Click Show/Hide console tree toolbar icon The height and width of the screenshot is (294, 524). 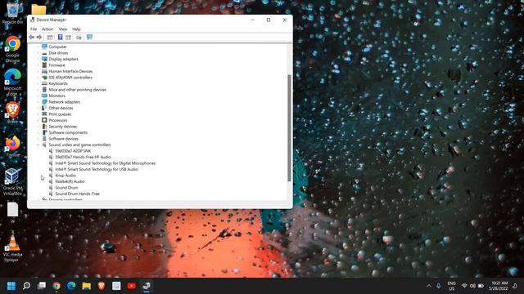pos(50,37)
